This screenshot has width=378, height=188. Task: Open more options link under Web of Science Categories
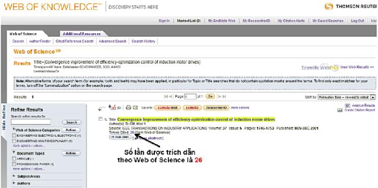[29, 146]
